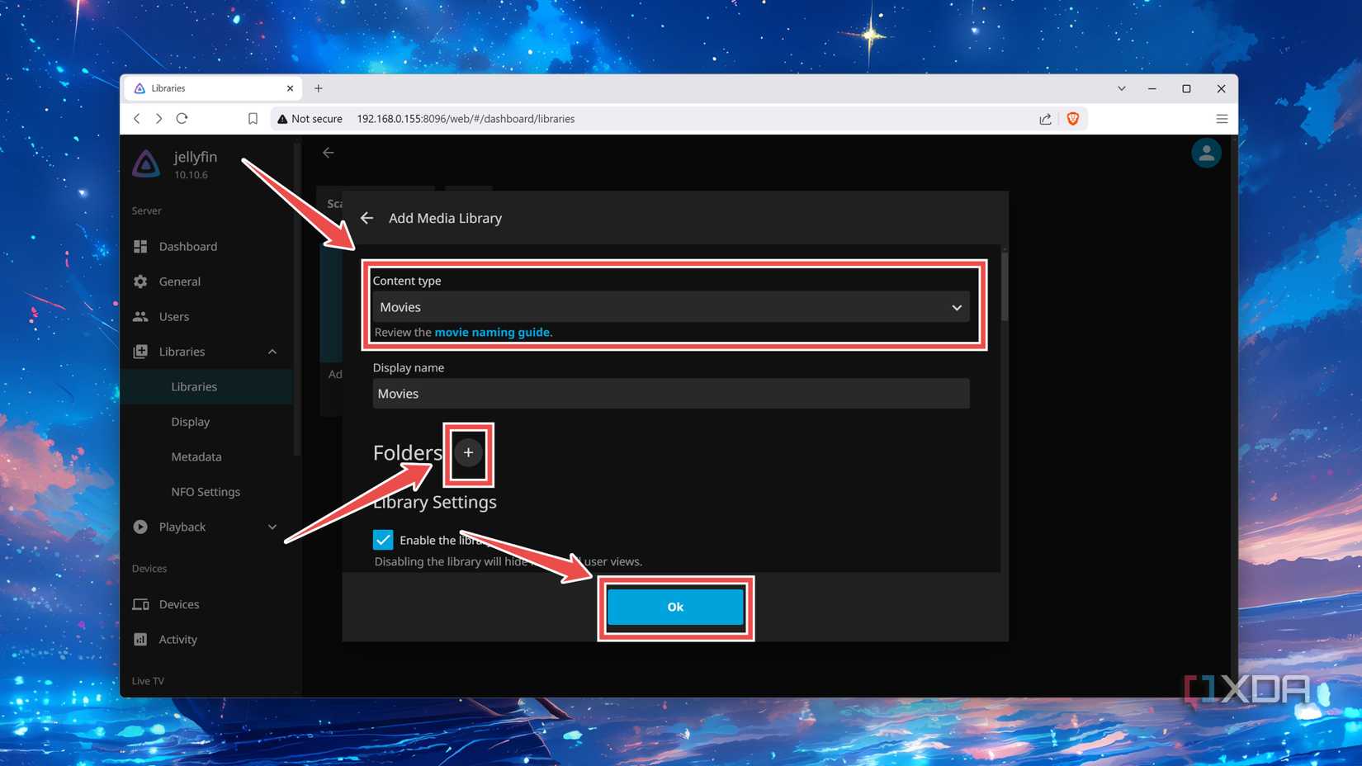Collapse the Libraries section in sidebar

pos(272,352)
